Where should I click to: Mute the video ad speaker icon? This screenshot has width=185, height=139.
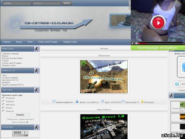(136, 43)
